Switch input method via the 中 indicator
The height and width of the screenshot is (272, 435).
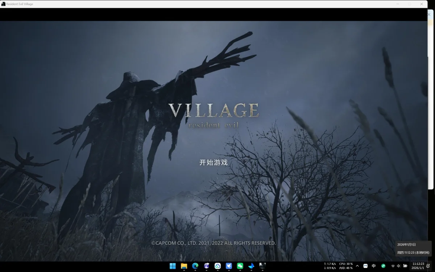click(x=374, y=267)
